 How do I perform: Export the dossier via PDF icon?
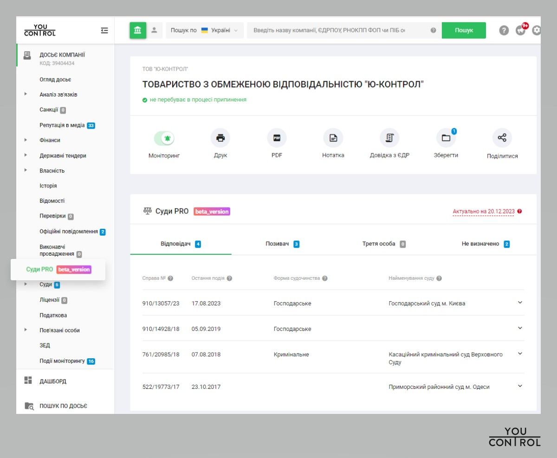277,138
